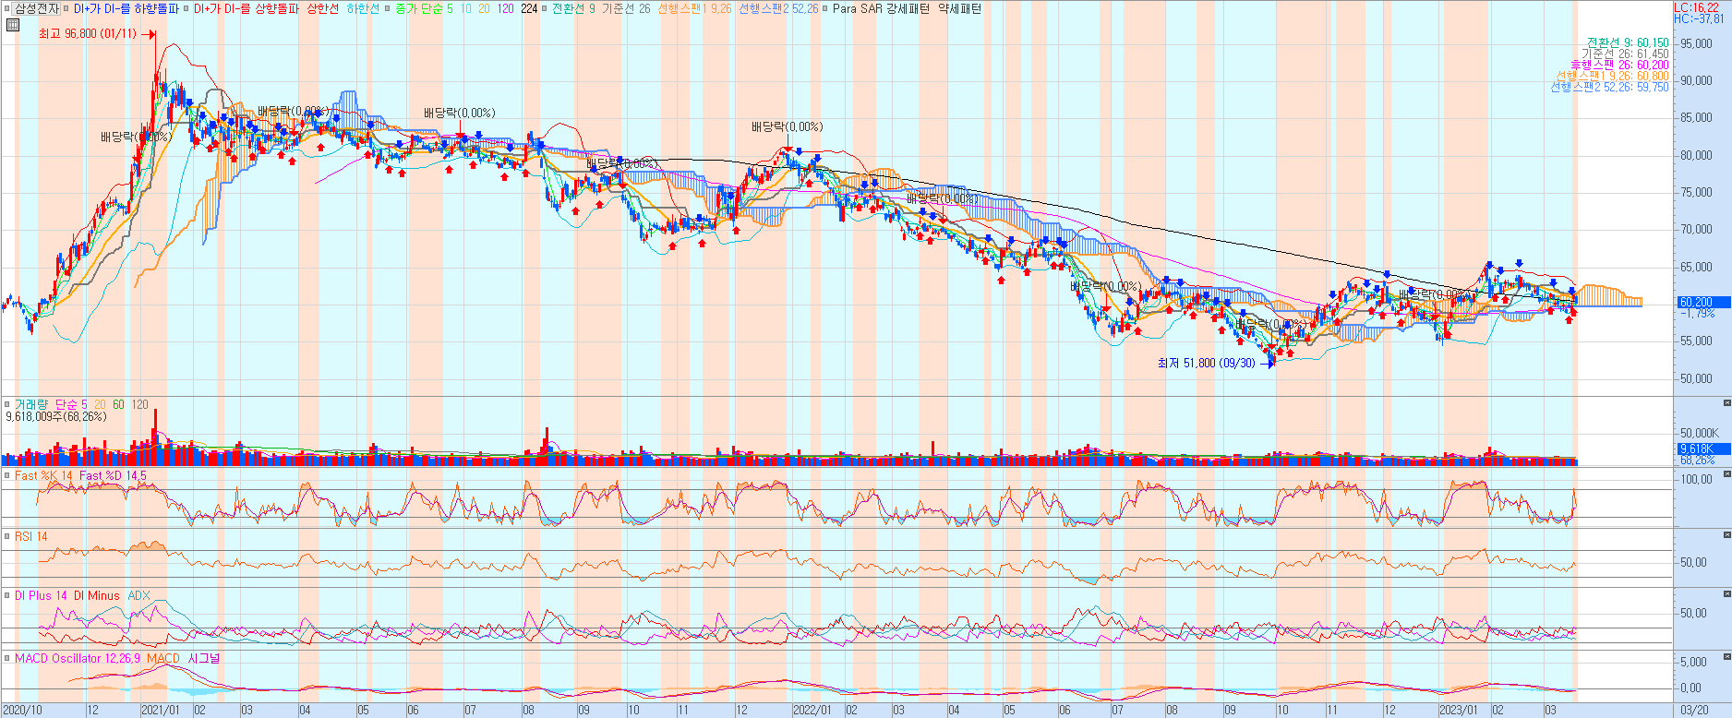The width and height of the screenshot is (1732, 718).
Task: Toggle the DI+가 DI-를 하향돌파 marker box
Action: [x=67, y=9]
